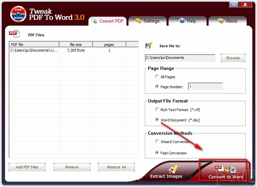Image resolution: width=257 pixels, height=187 pixels.
Task: Click the red PDF Files icon
Action: (x=14, y=34)
